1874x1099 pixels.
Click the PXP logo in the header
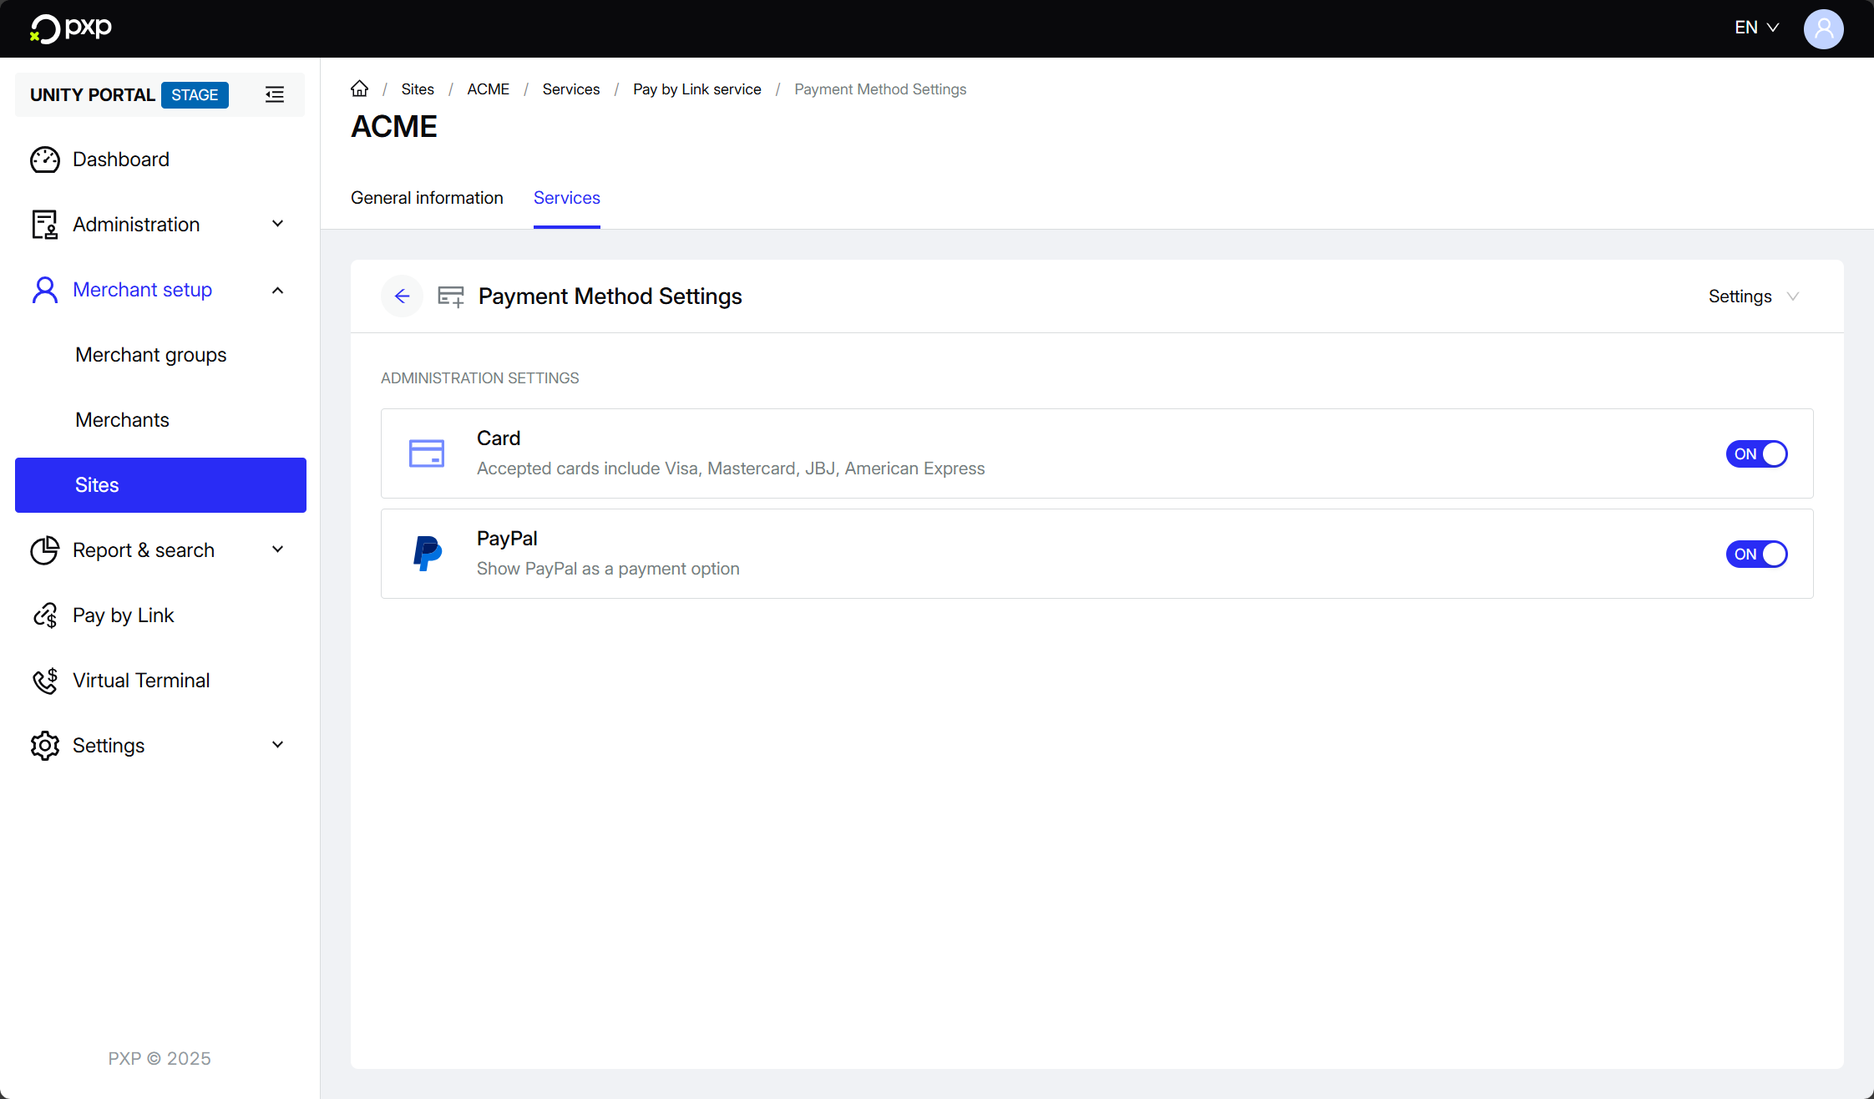(x=70, y=28)
